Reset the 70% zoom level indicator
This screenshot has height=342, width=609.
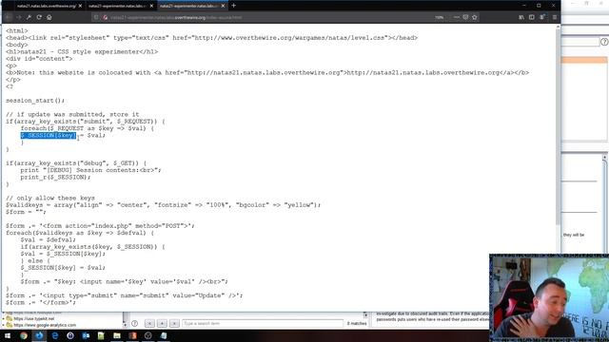[x=440, y=17]
